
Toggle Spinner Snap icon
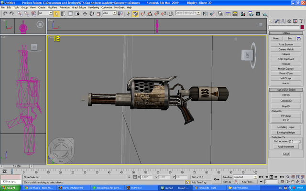164,14
